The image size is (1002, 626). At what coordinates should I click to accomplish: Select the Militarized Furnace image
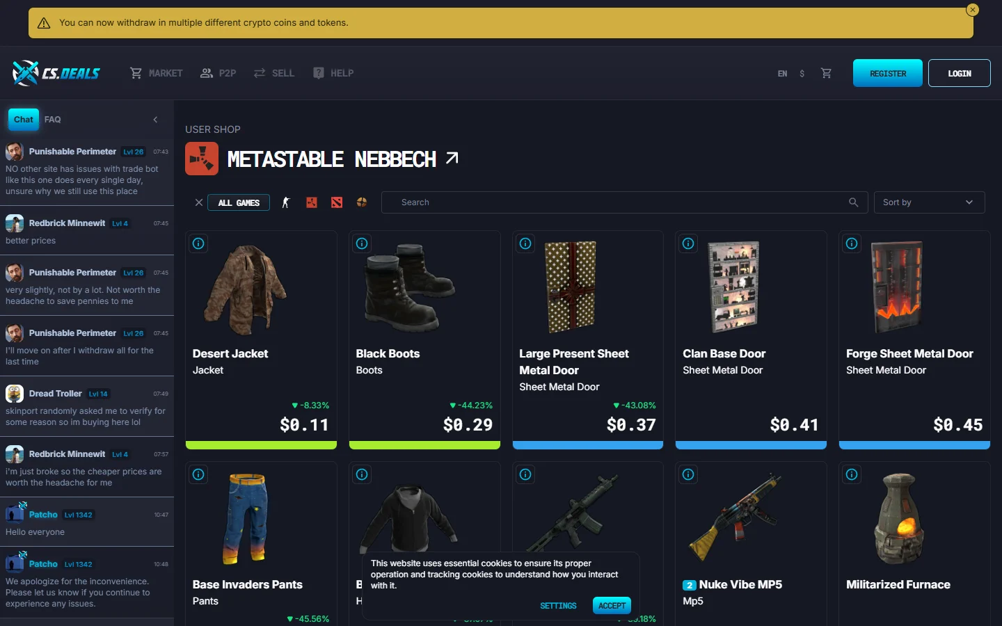click(x=899, y=518)
